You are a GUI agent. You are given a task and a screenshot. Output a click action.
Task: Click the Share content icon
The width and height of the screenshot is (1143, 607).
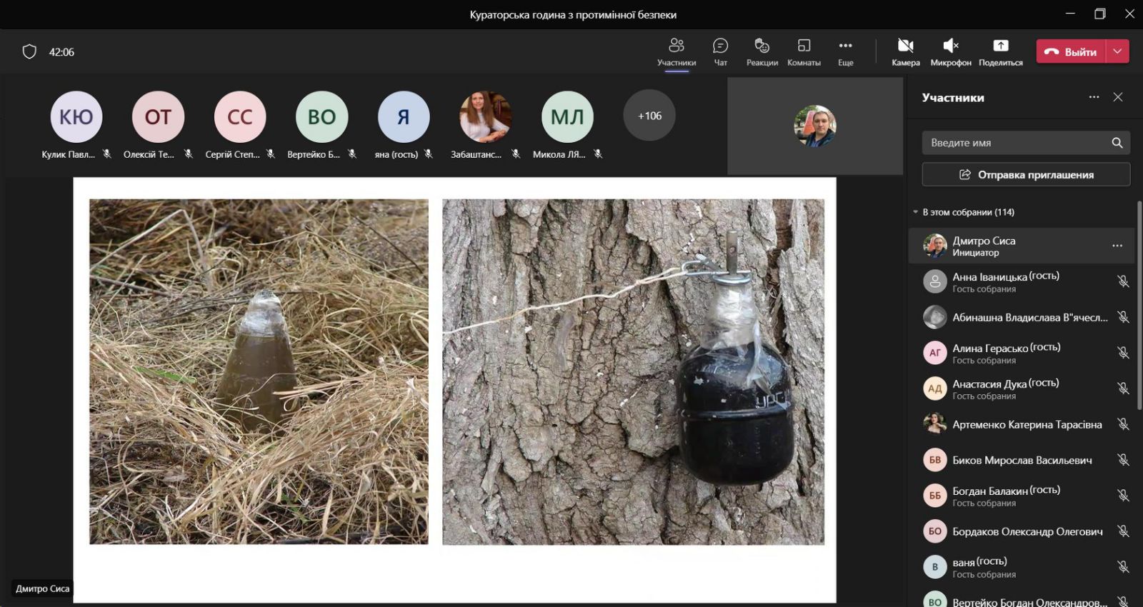click(1000, 51)
